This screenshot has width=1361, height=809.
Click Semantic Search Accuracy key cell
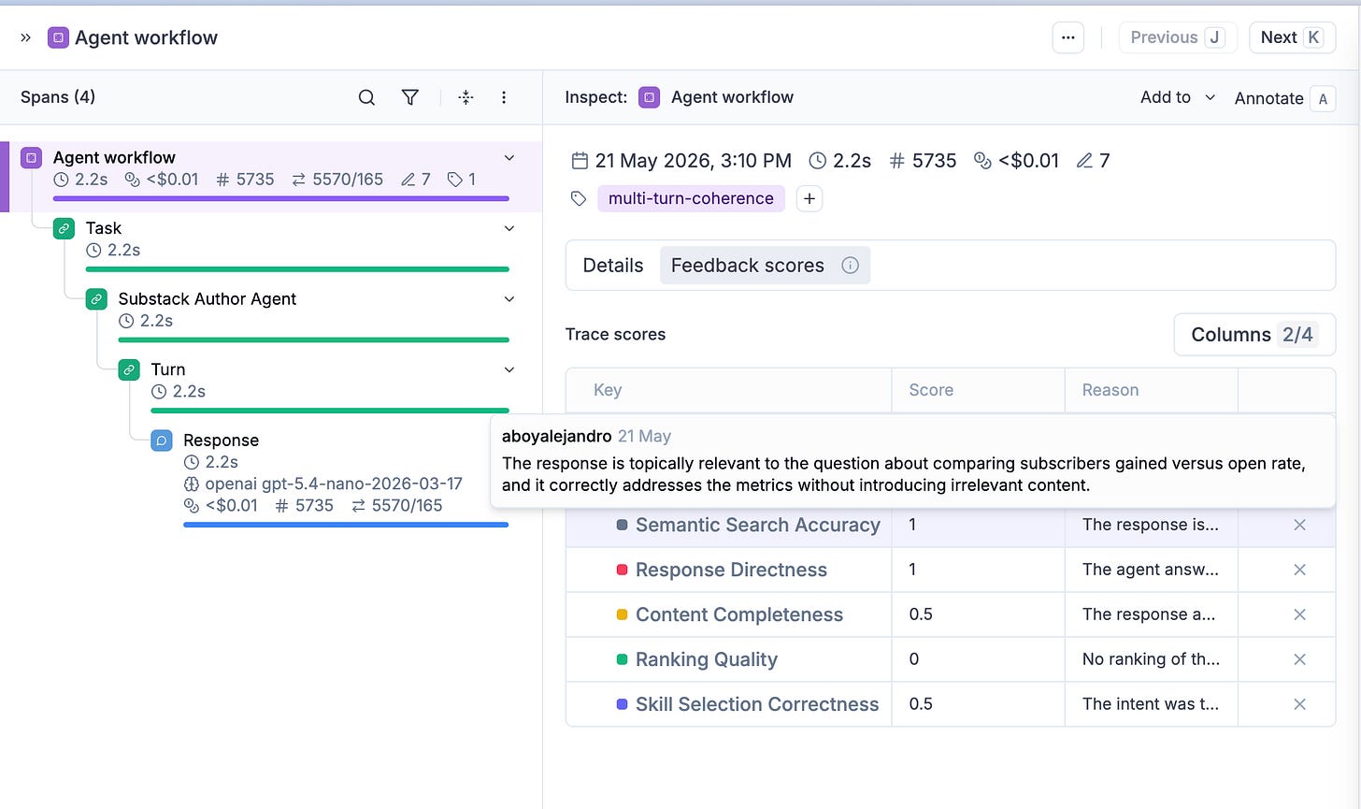(x=728, y=525)
